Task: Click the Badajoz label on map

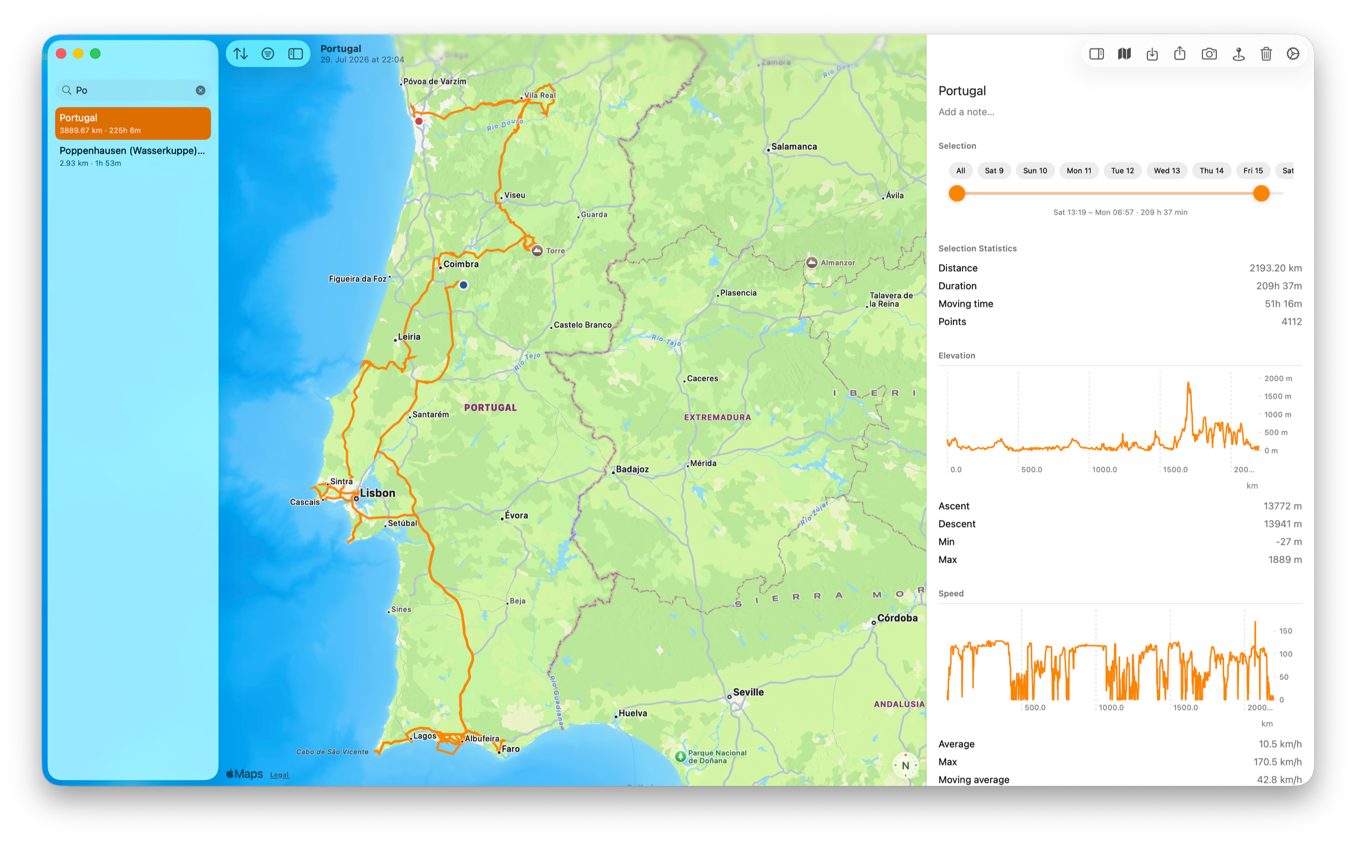Action: pyautogui.click(x=632, y=470)
